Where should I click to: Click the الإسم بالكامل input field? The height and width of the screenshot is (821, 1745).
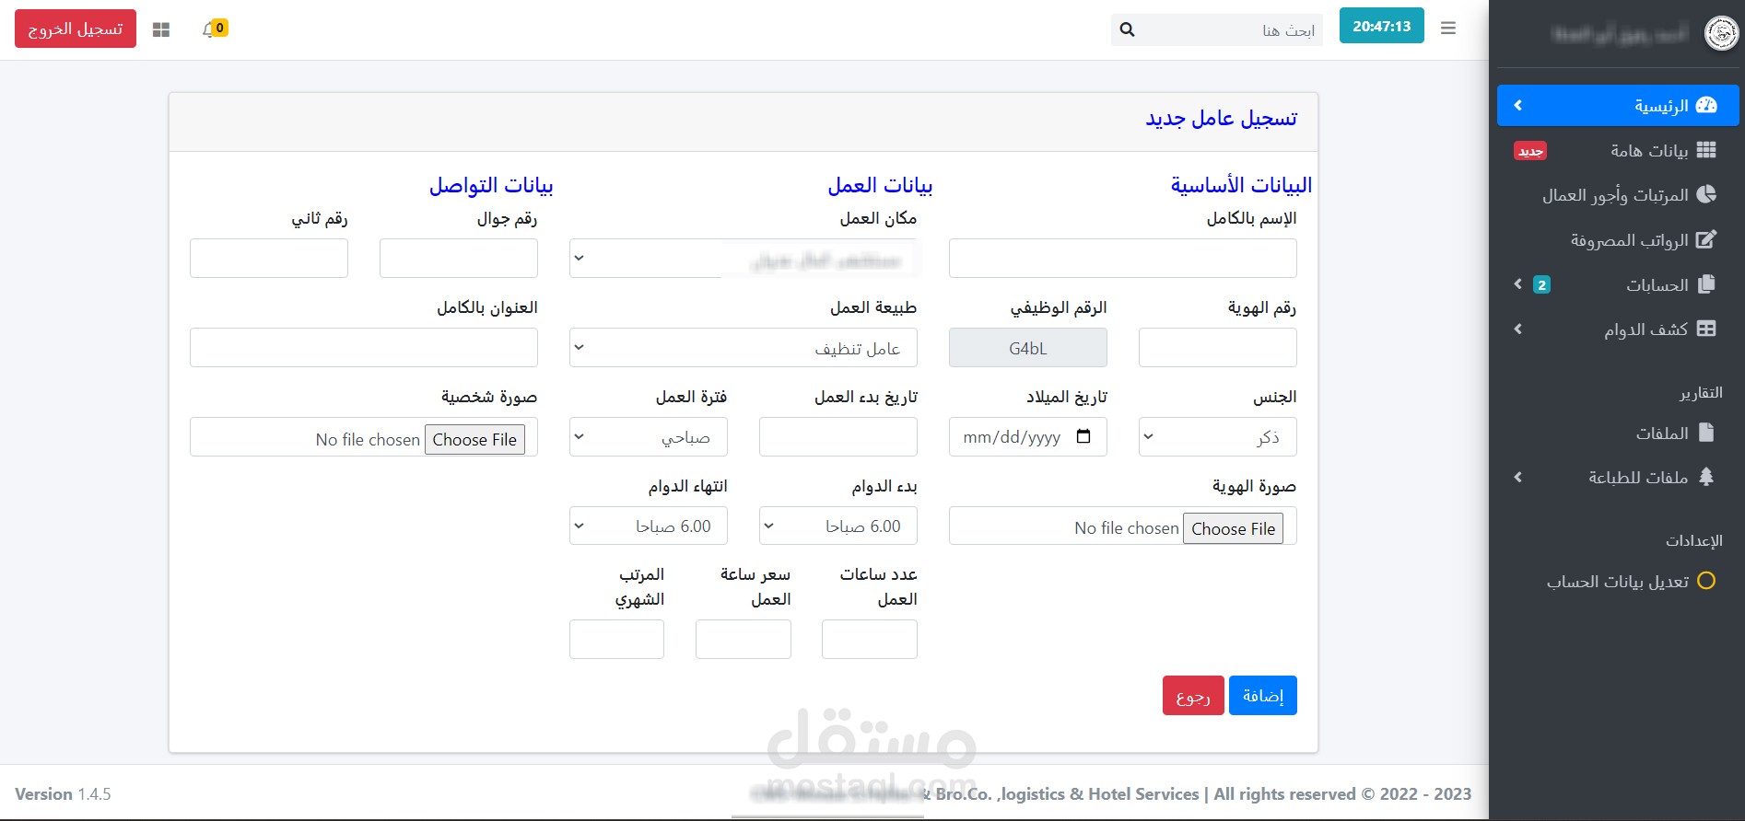point(1123,258)
